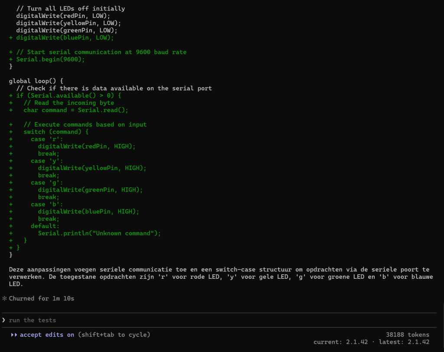Click the plus marker beside case 'r':
This screenshot has height=352, width=444.
[x=11, y=139]
